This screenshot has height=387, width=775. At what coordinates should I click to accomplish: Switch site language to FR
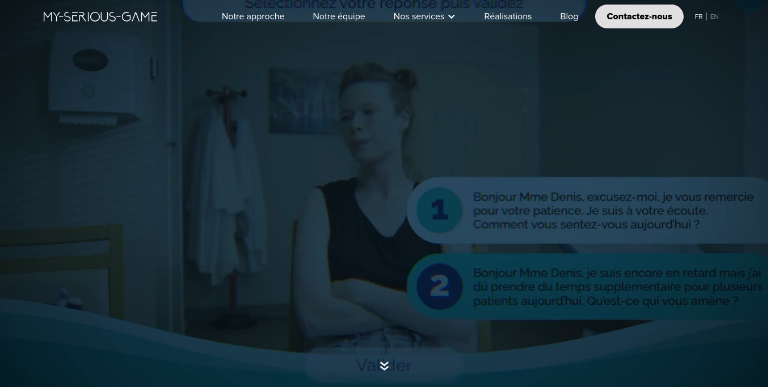698,16
